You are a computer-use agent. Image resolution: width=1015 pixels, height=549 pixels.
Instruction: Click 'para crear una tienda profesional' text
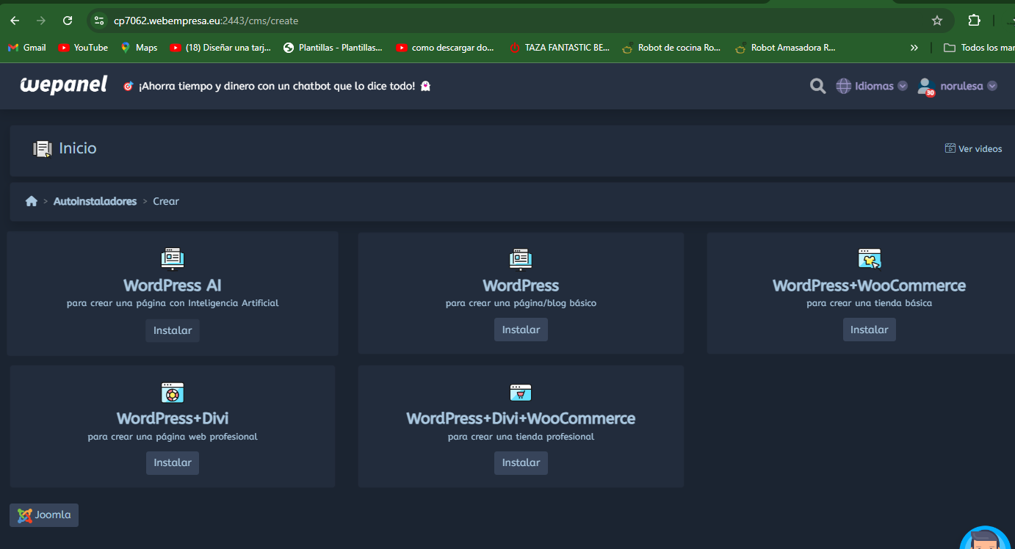[521, 437]
